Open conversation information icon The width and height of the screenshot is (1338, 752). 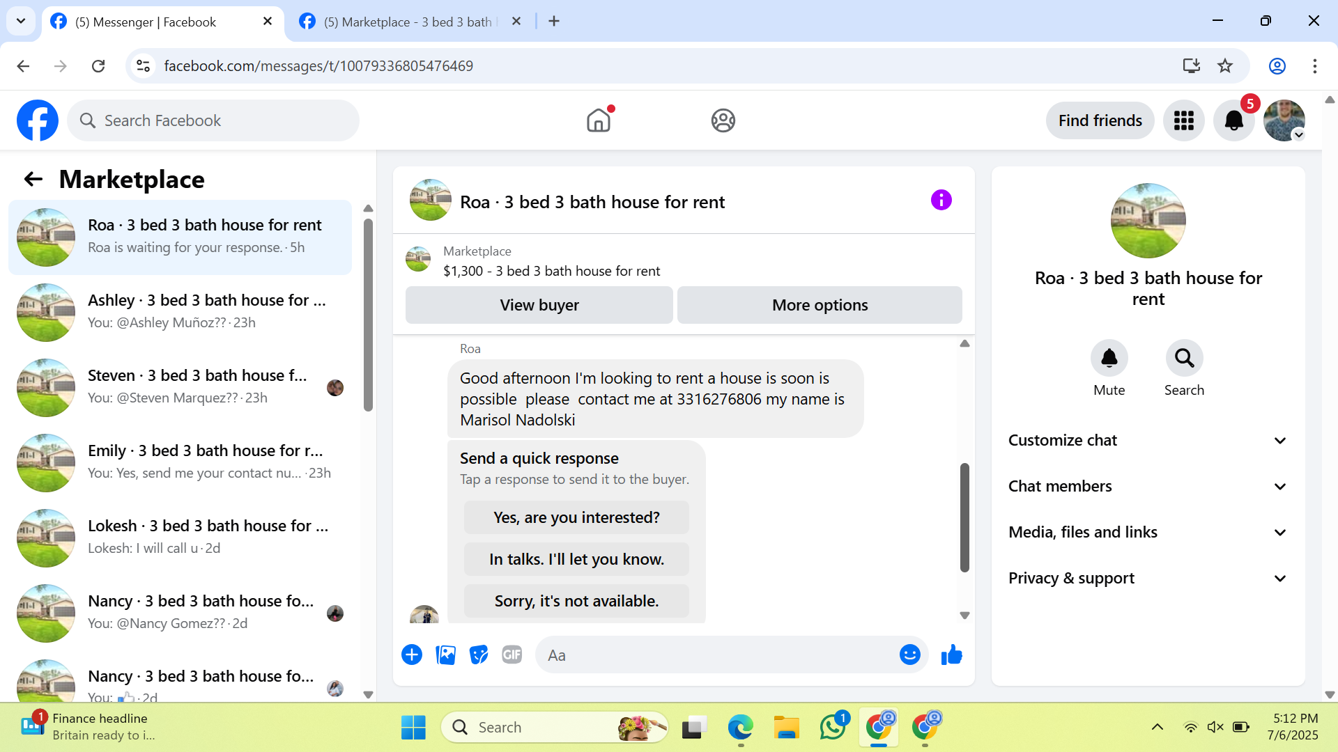tap(941, 201)
